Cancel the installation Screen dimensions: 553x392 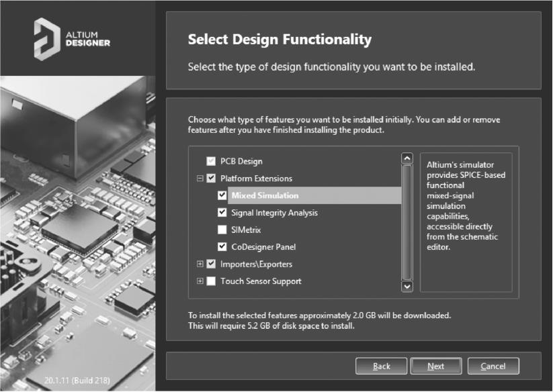(x=493, y=366)
